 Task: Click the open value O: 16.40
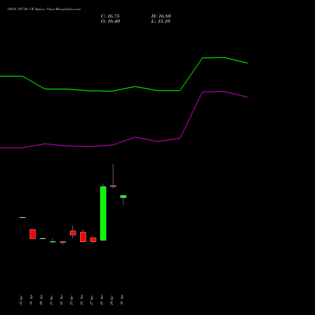tap(110, 21)
